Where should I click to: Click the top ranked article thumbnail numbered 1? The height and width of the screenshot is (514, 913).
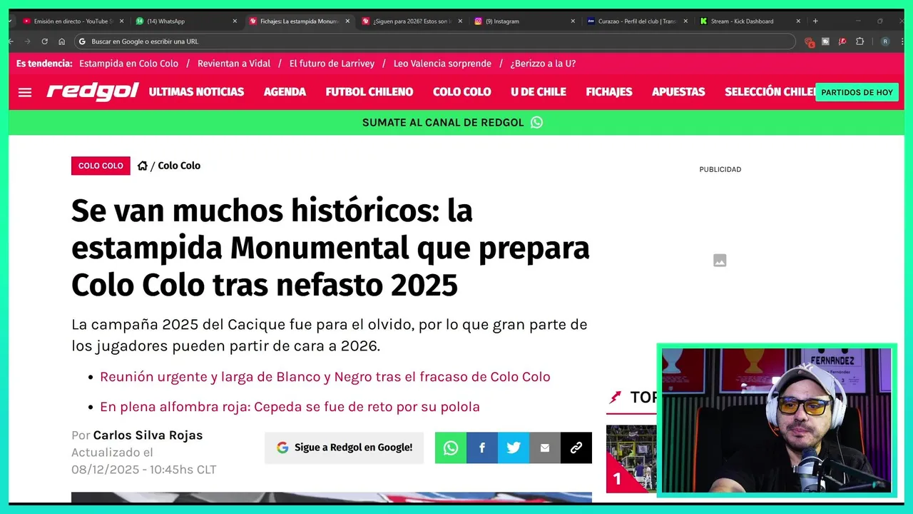click(631, 459)
